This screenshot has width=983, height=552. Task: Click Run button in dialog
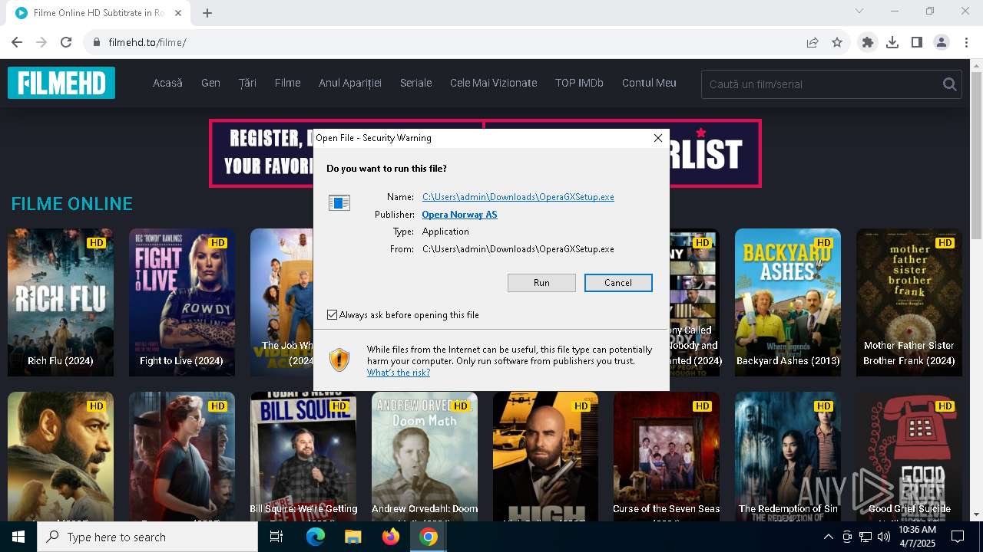click(x=541, y=283)
